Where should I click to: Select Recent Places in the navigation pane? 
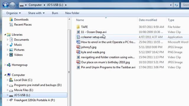click(23, 24)
